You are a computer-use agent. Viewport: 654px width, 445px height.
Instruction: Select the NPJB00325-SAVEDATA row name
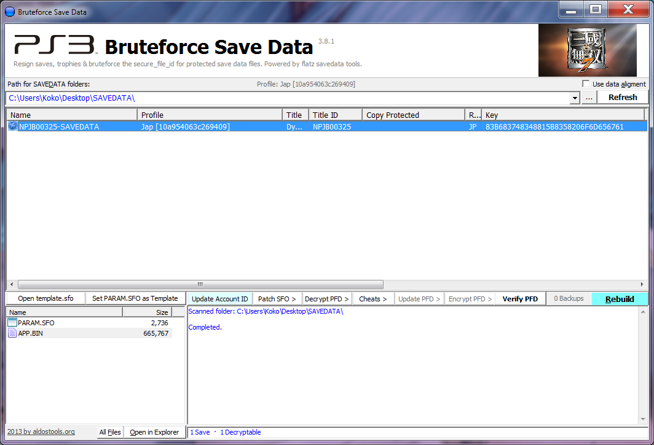pyautogui.click(x=59, y=126)
